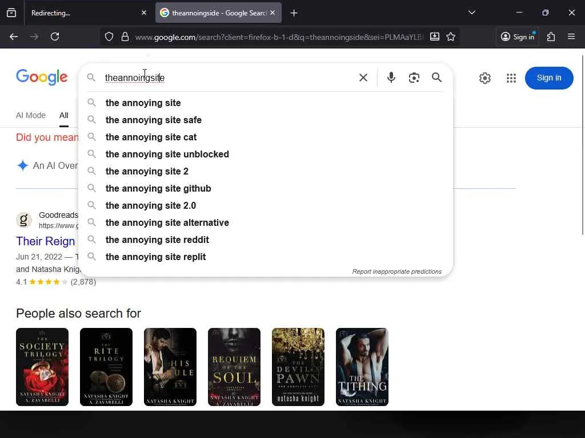Click inside the Google search text field
The width and height of the screenshot is (585, 438).
227,78
